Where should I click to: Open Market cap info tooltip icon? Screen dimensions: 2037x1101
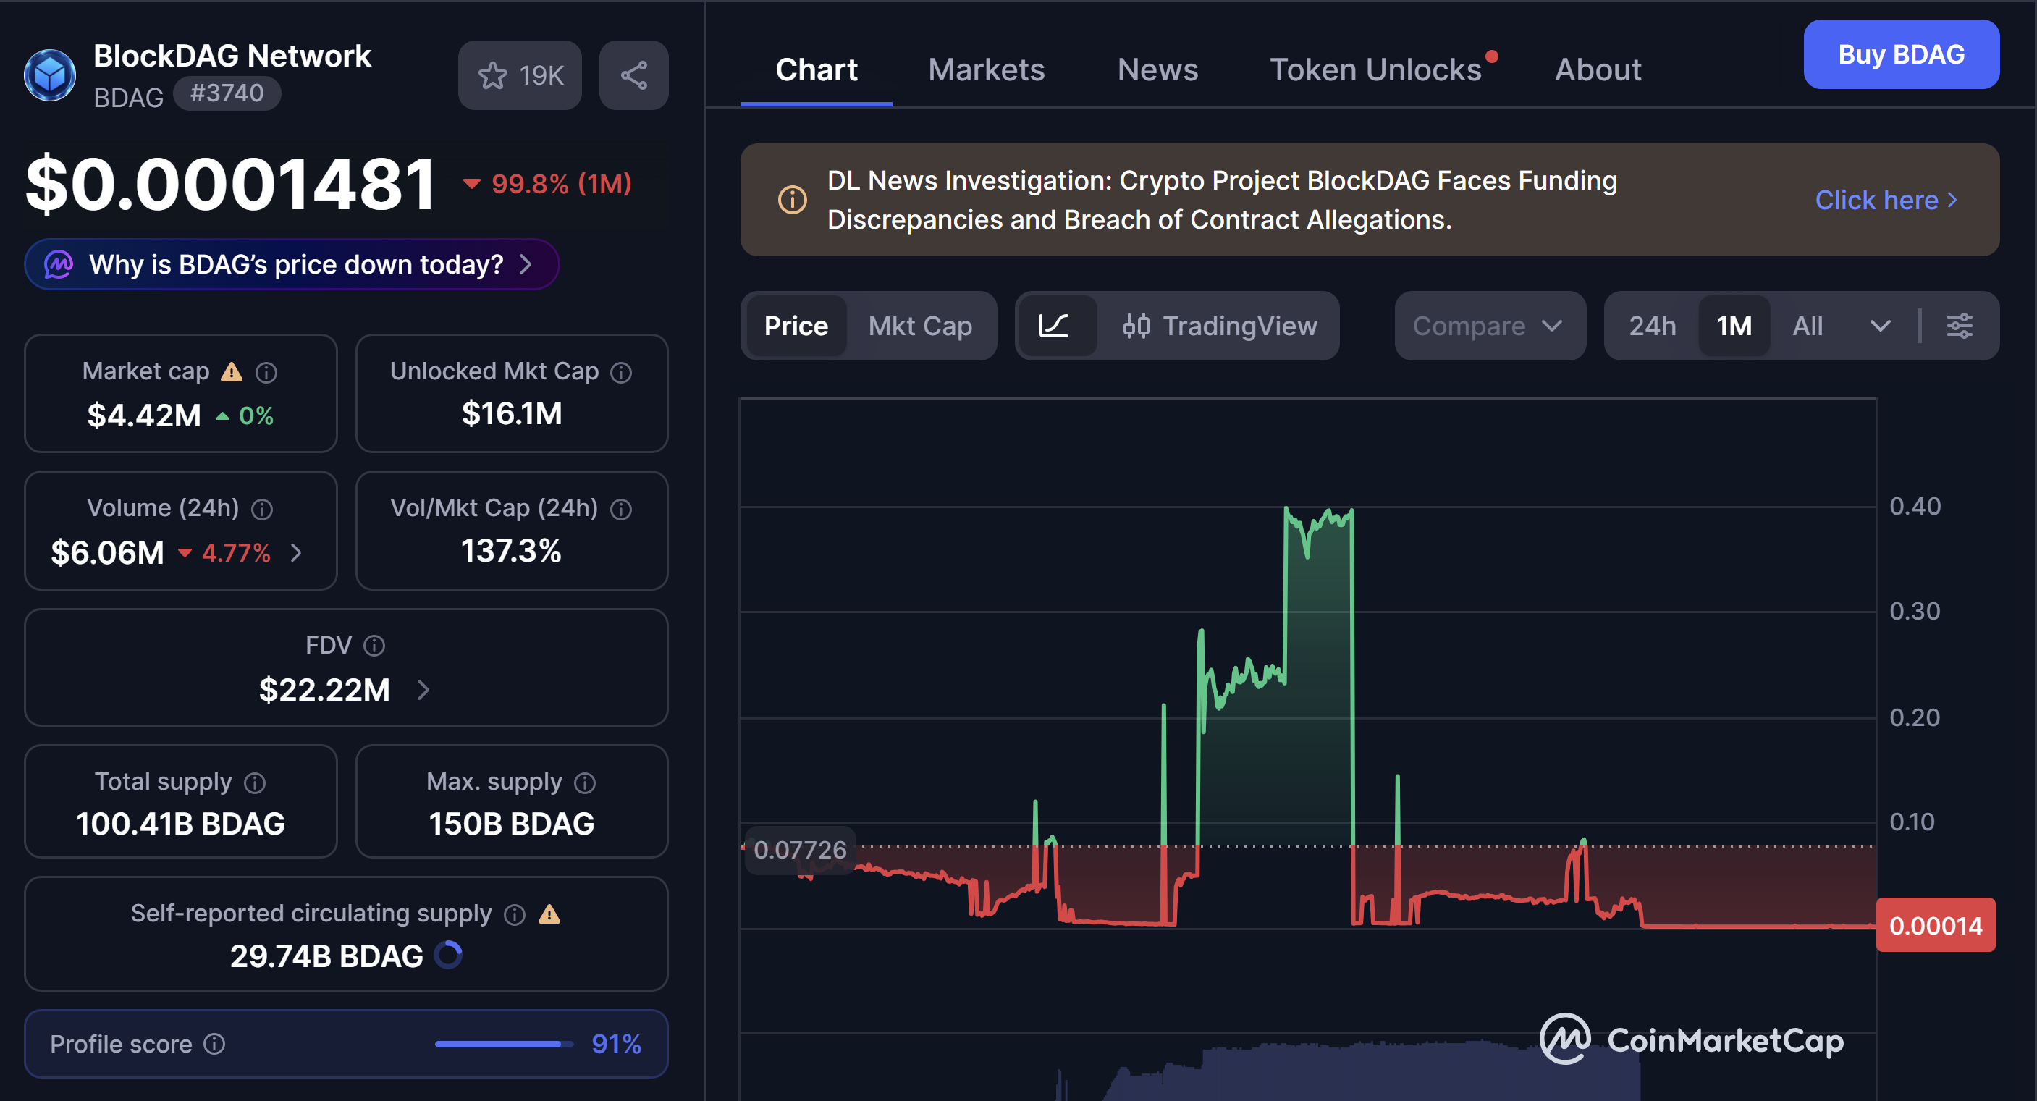(266, 373)
